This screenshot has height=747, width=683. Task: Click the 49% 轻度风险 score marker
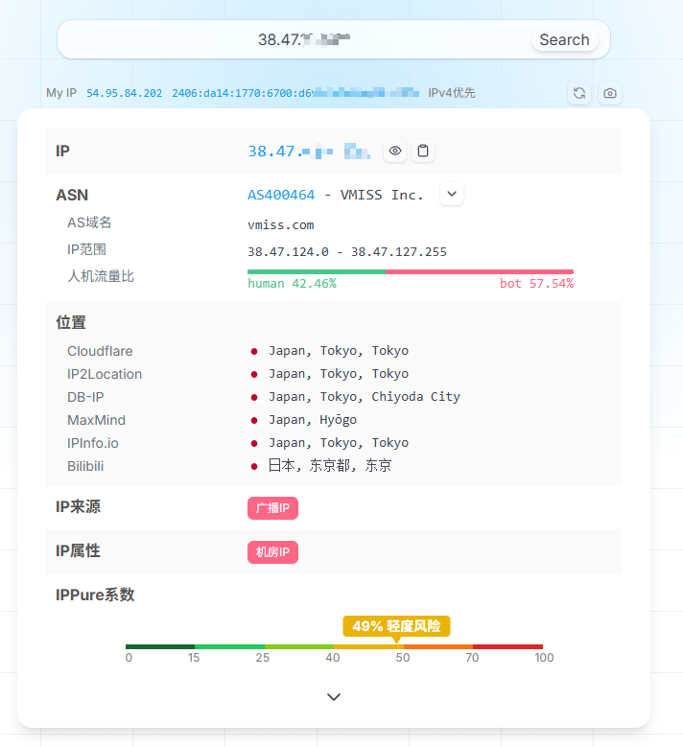coord(396,626)
